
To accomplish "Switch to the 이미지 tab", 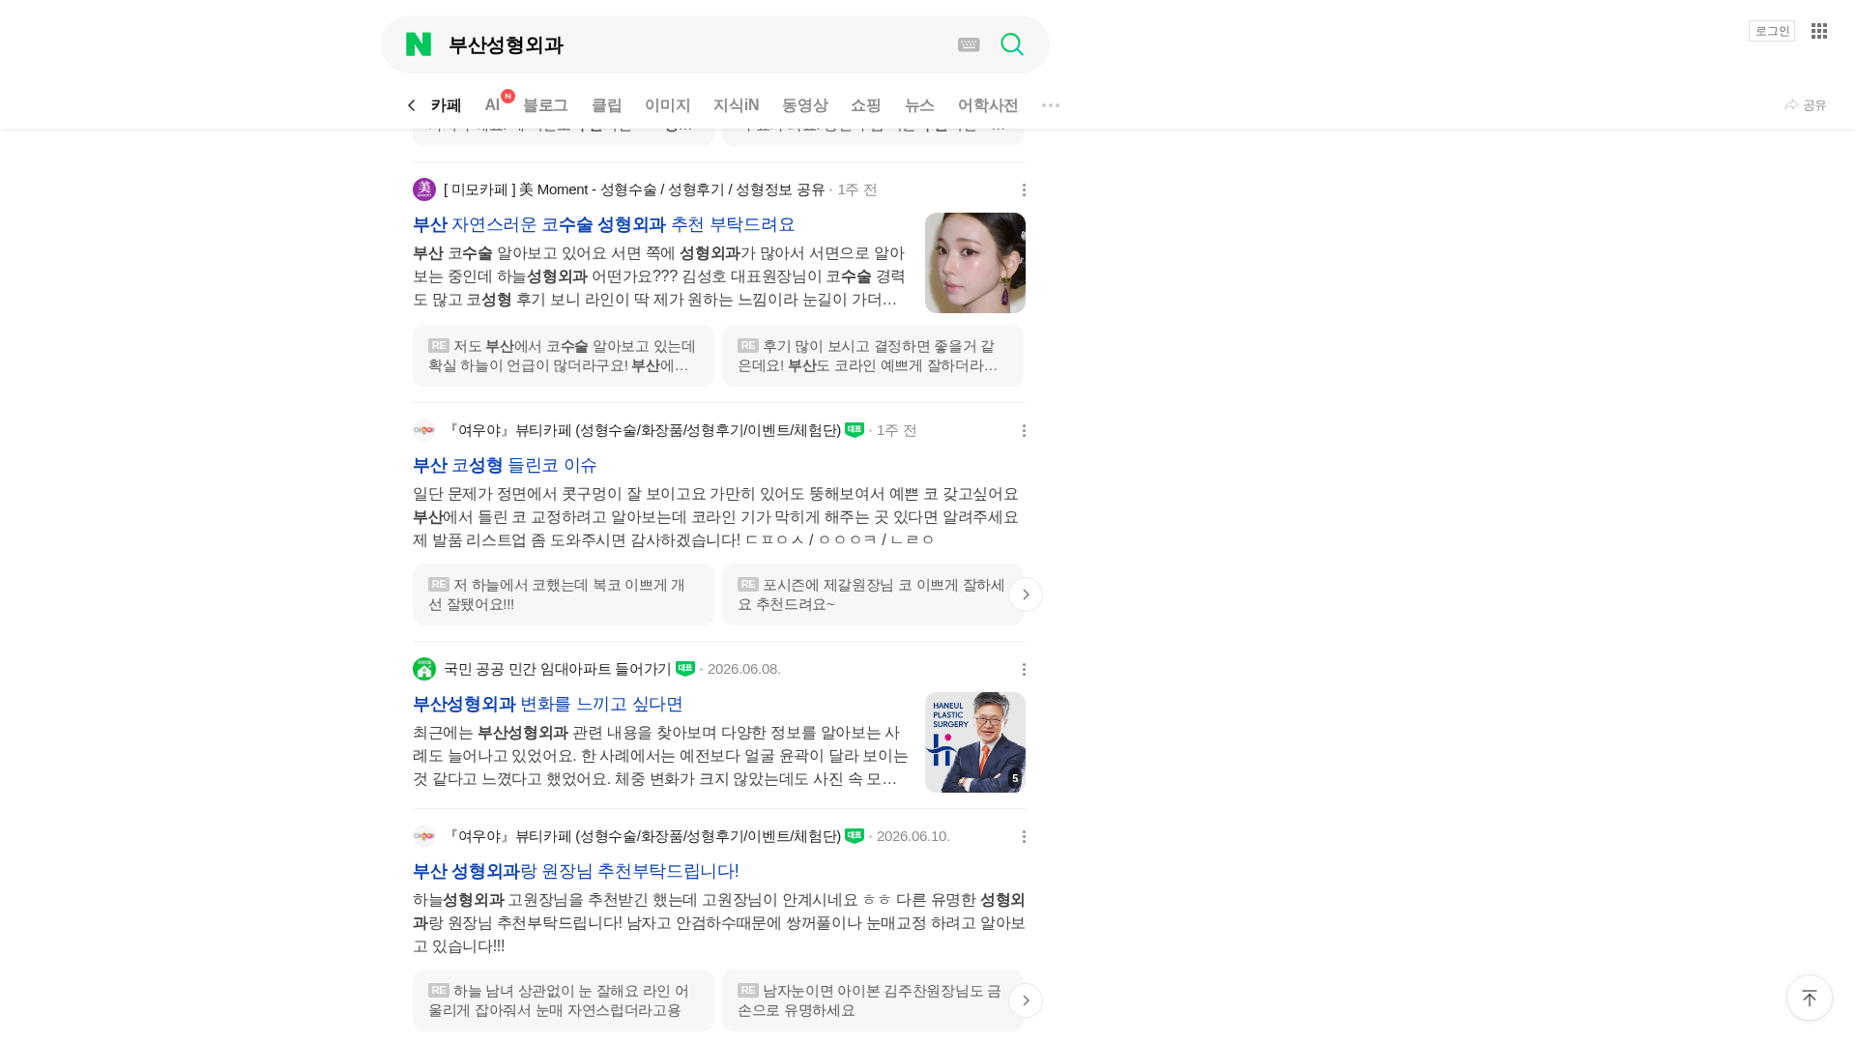I will [668, 105].
